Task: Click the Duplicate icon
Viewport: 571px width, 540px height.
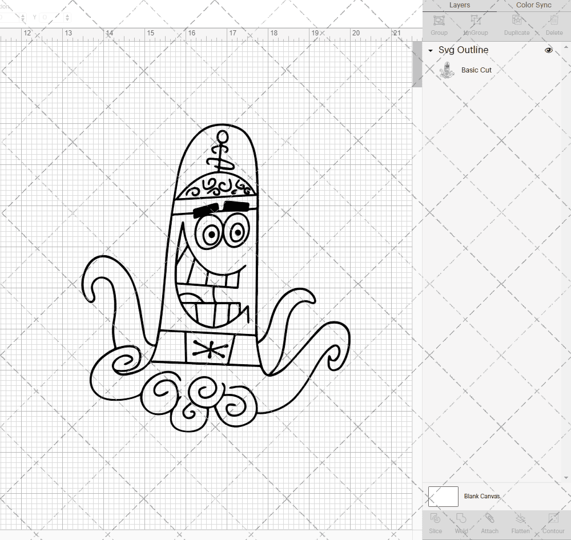Action: tap(516, 20)
